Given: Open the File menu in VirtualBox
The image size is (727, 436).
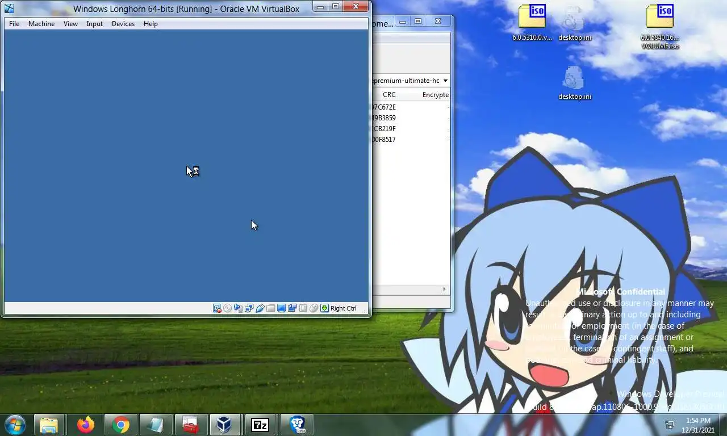Looking at the screenshot, I should click(14, 24).
